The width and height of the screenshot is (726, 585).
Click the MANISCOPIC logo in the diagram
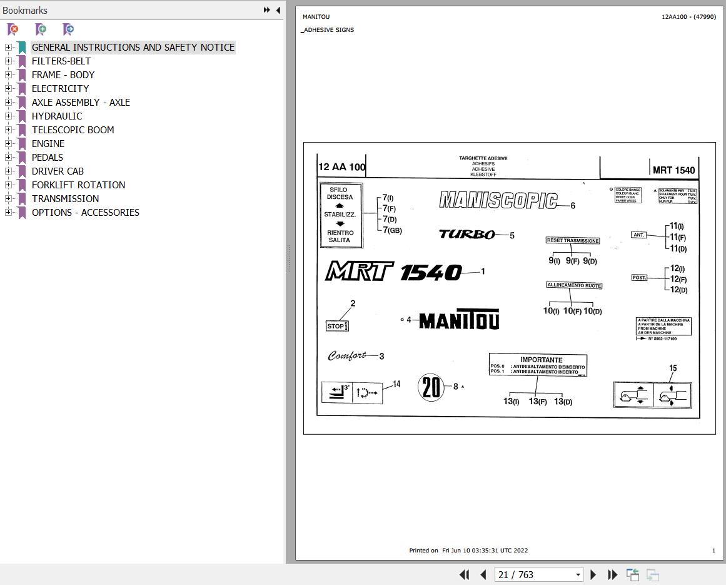498,200
